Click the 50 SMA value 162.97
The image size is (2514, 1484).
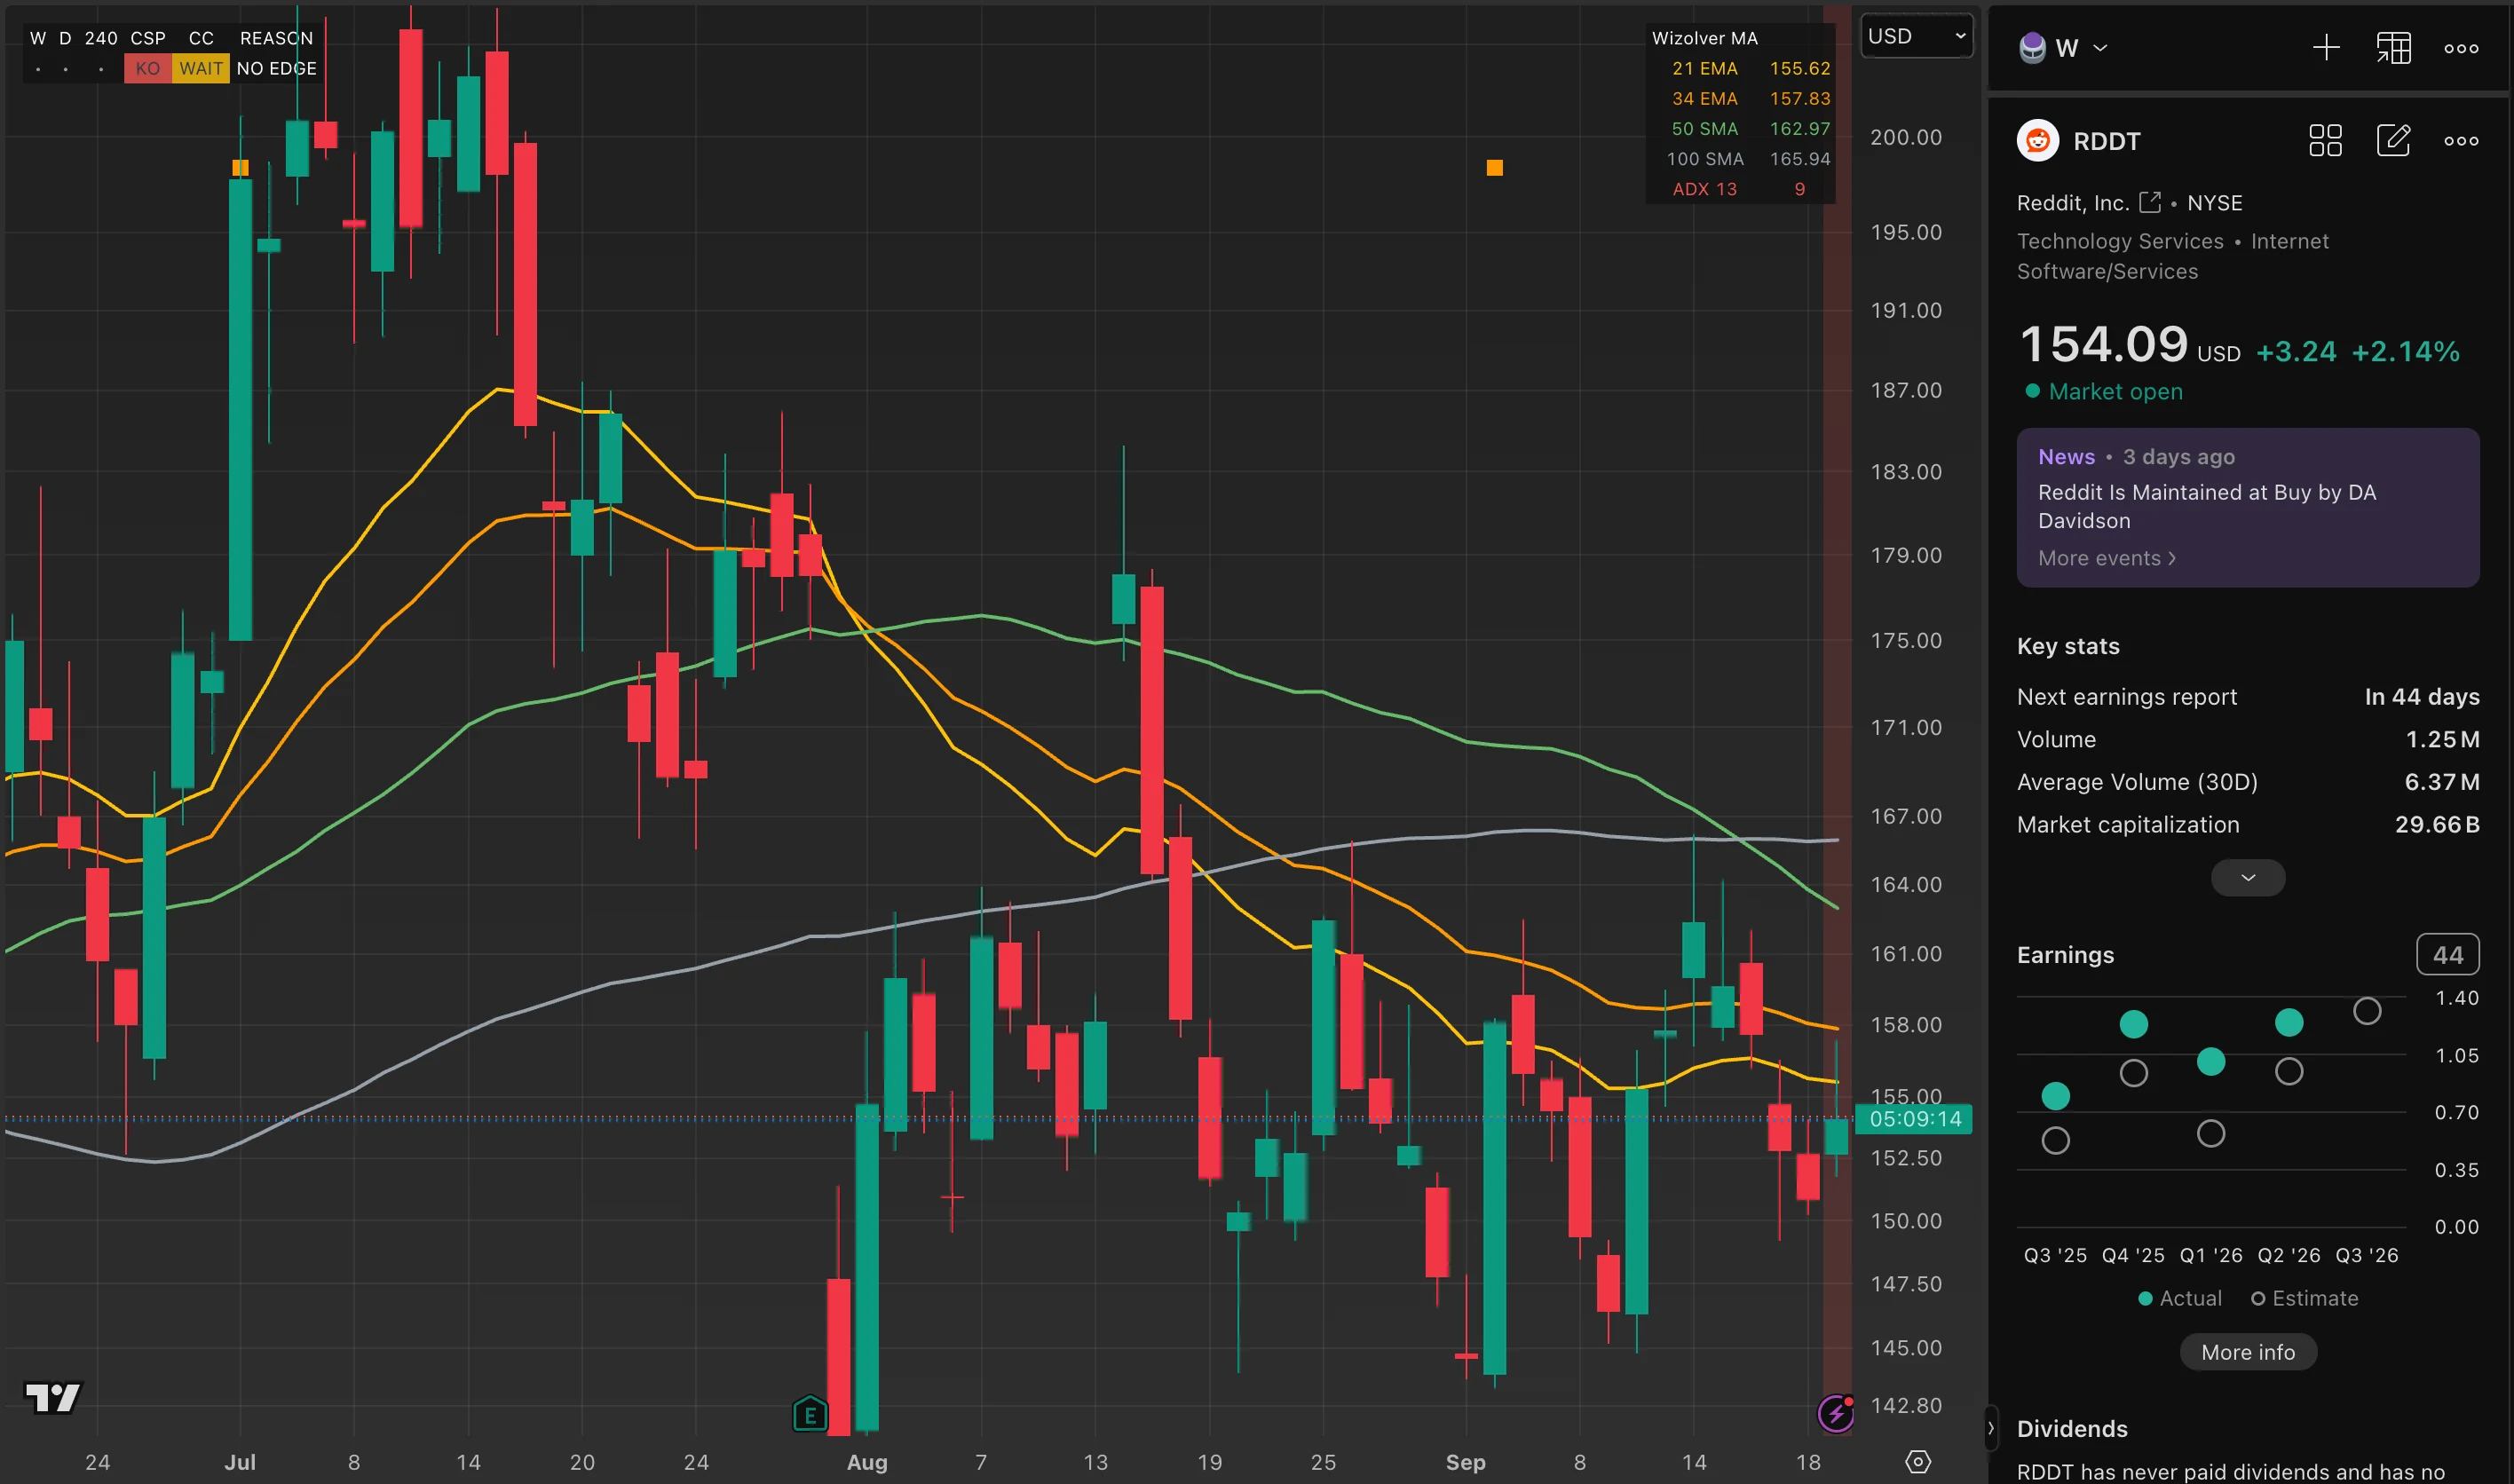(1800, 128)
